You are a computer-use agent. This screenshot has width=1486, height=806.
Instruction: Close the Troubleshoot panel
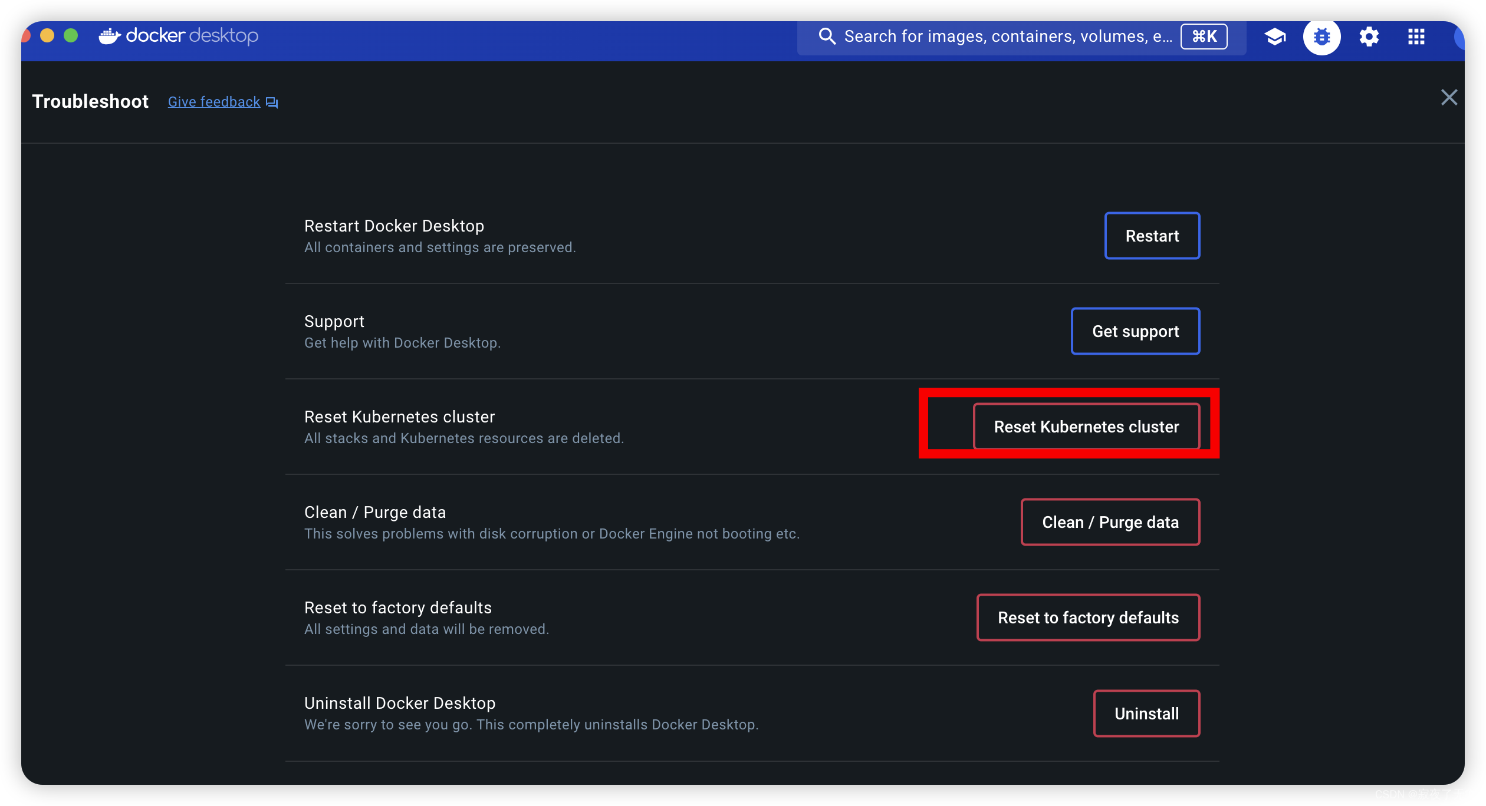1449,97
